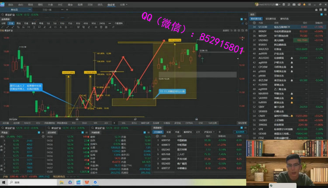Select the 同花顺自选 watchlist tab
Image resolution: width=328 pixels, height=188 pixels.
pyautogui.click(x=270, y=19)
